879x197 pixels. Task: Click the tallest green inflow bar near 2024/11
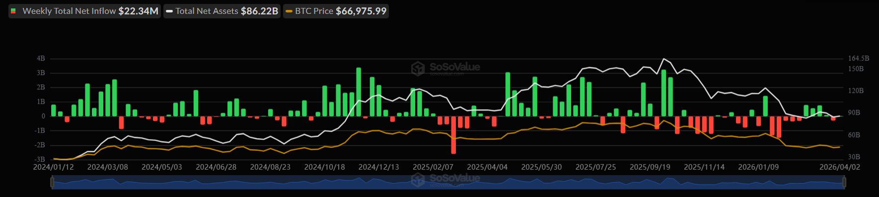tap(359, 92)
